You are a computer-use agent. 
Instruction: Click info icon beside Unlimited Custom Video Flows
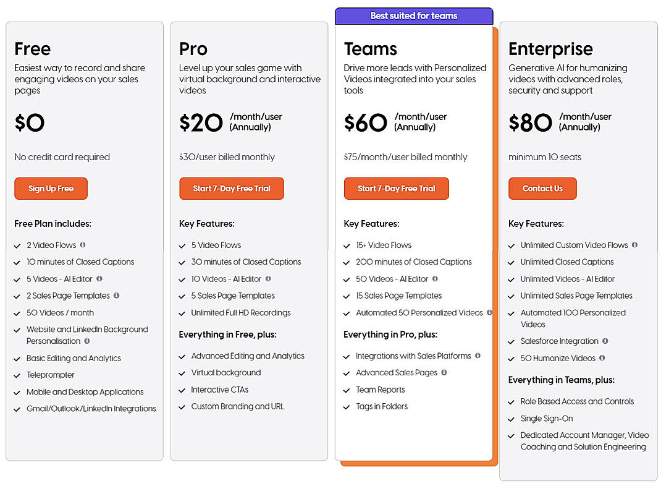[x=634, y=245]
